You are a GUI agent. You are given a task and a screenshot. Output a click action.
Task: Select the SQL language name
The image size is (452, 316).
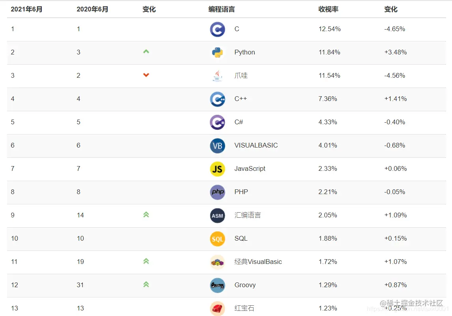click(241, 238)
